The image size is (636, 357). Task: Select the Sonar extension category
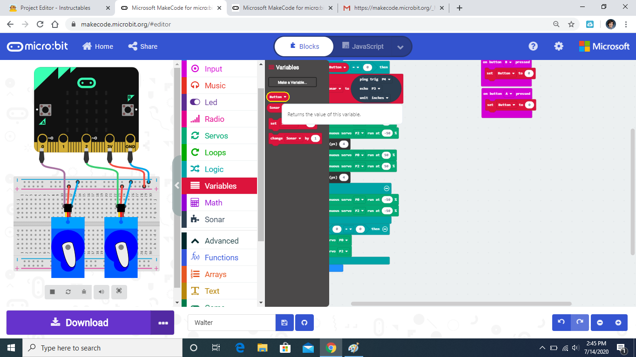(219, 219)
